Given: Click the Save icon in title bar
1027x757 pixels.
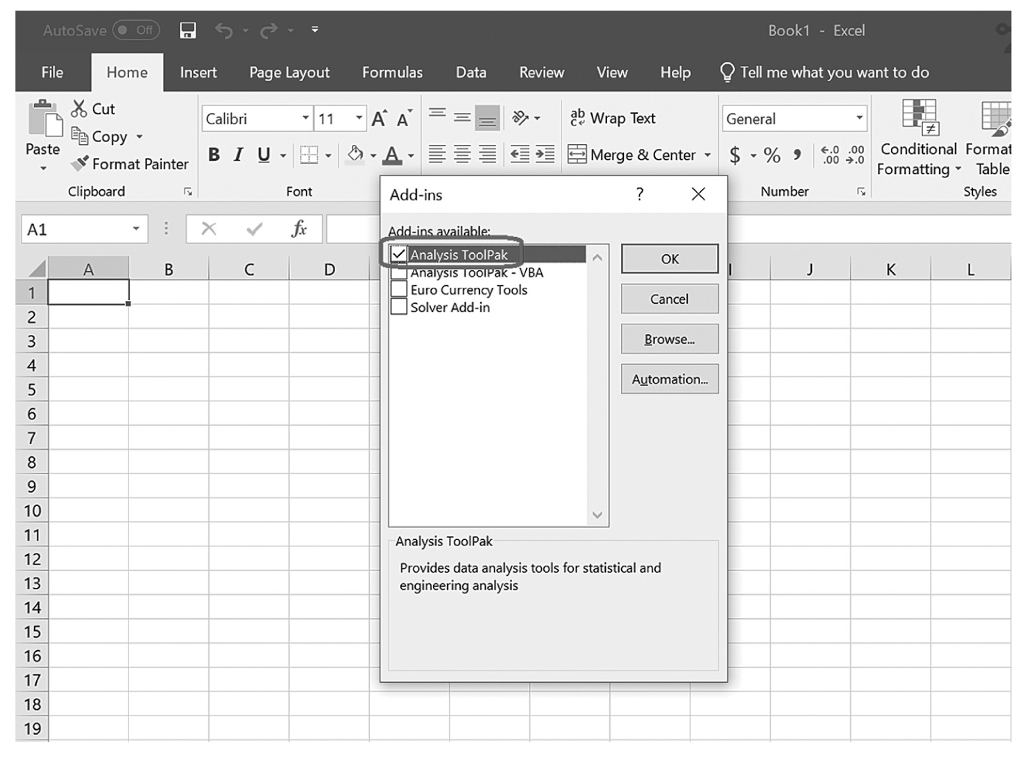Looking at the screenshot, I should click(x=187, y=31).
